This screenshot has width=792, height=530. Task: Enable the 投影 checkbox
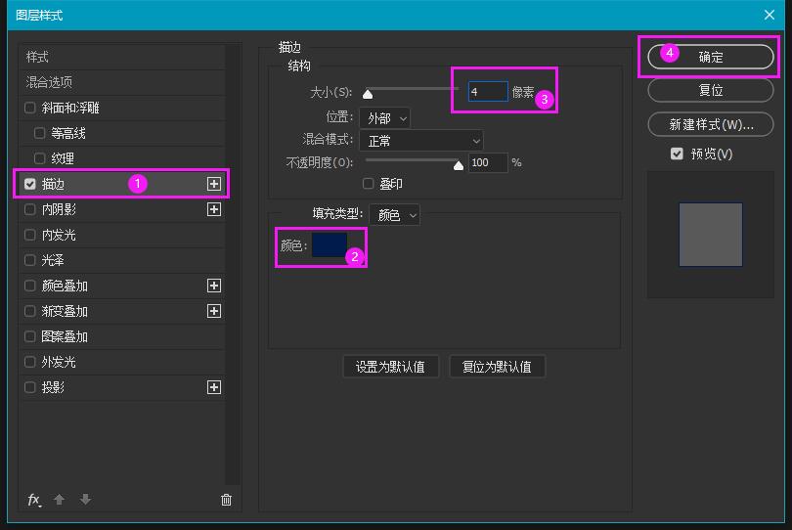(x=29, y=387)
